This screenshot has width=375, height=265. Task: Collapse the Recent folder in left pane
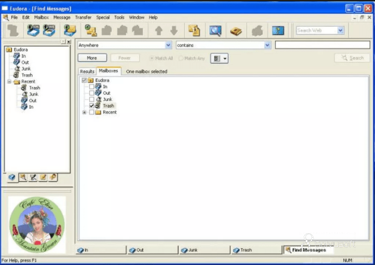(9, 82)
